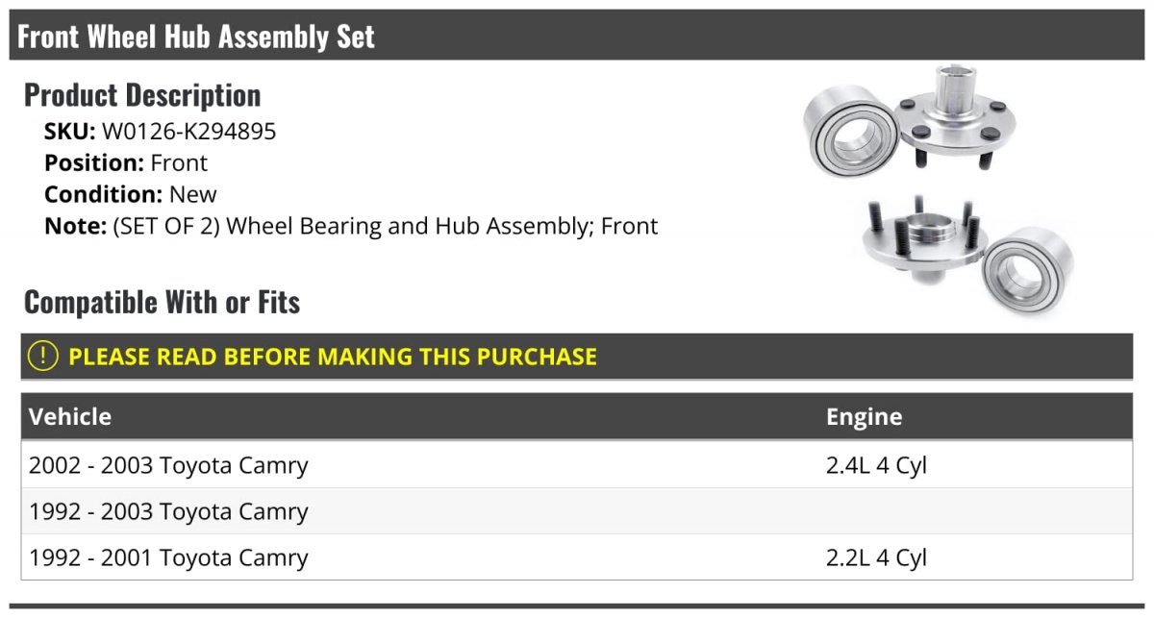Click the Vehicle column header
1154x618 pixels.
[70, 416]
